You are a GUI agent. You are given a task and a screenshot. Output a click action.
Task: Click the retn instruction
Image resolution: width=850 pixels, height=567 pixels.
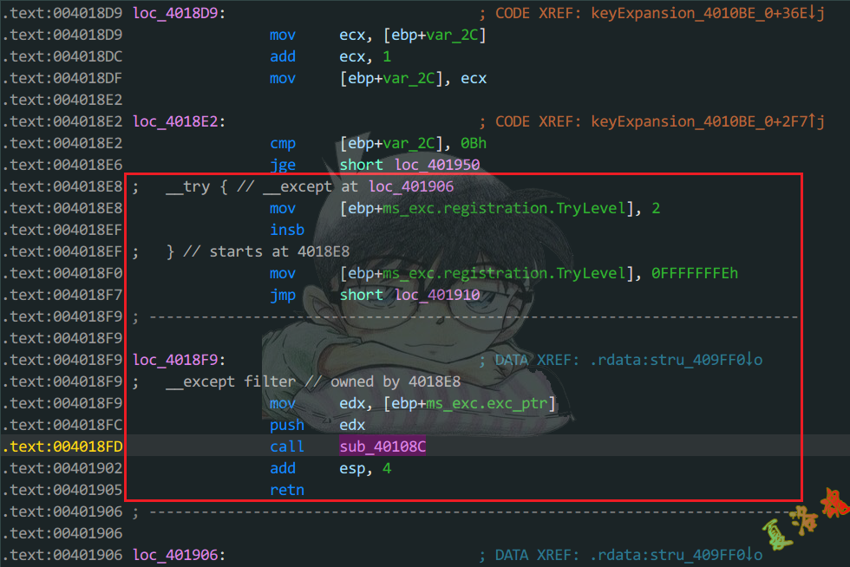[286, 490]
